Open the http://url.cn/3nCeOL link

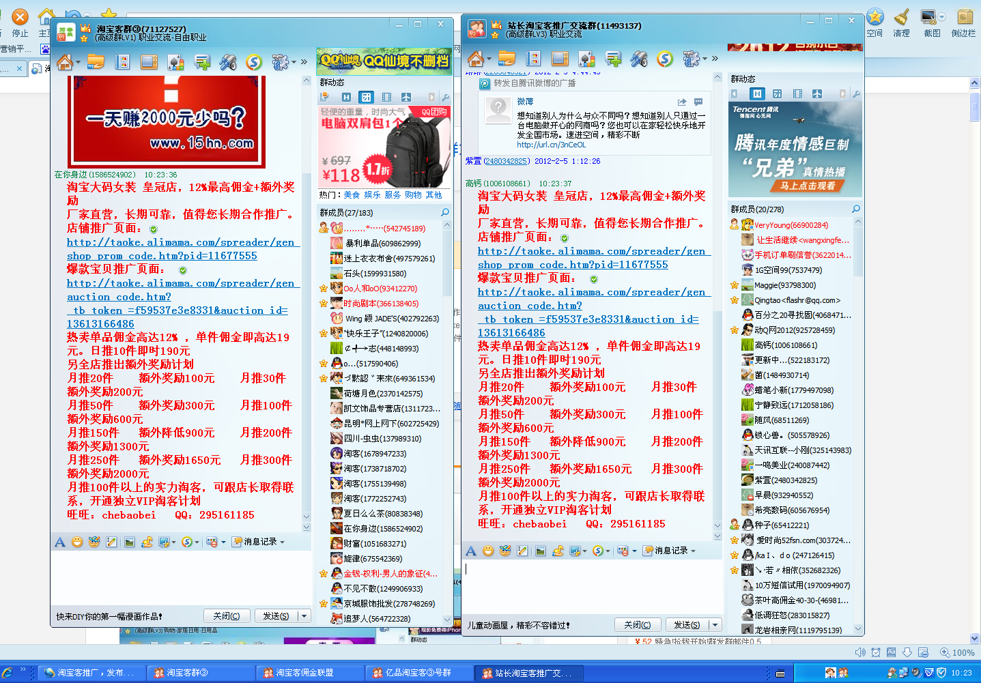pyautogui.click(x=551, y=145)
